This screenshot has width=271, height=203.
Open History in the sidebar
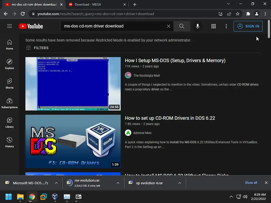click(x=10, y=142)
